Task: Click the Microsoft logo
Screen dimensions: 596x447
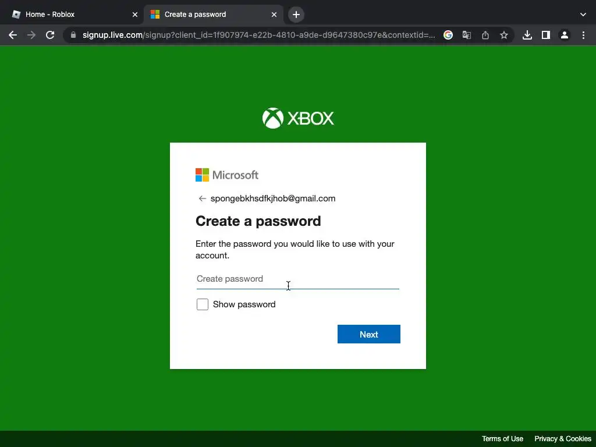Action: (x=227, y=175)
